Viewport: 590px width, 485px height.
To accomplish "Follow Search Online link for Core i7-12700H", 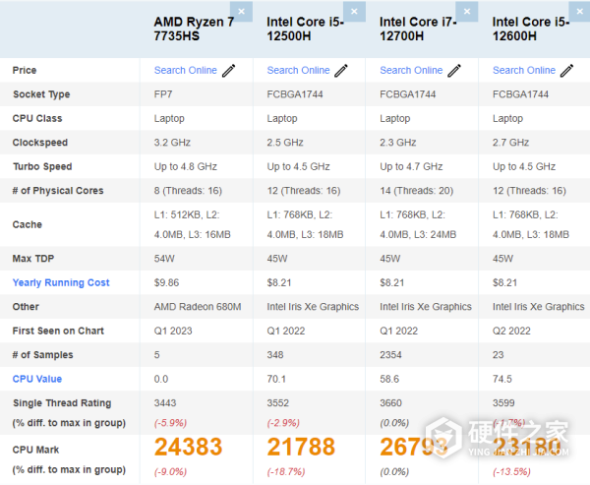I will (x=411, y=71).
